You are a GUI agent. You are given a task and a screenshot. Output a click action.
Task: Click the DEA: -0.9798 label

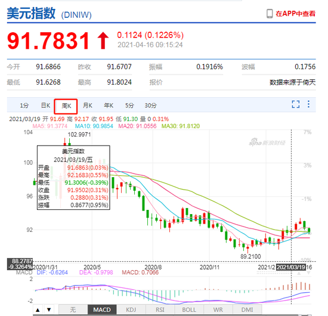click(x=96, y=272)
